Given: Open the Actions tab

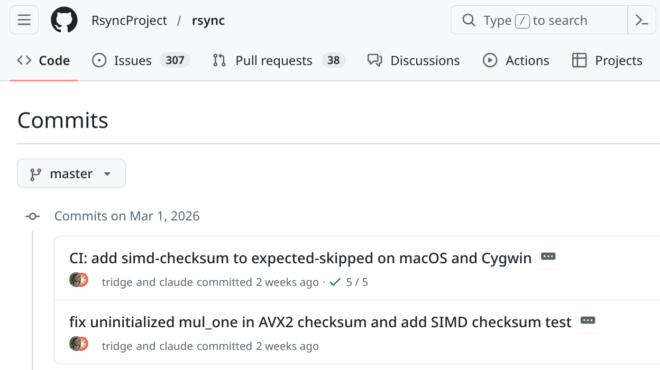Looking at the screenshot, I should 516,61.
